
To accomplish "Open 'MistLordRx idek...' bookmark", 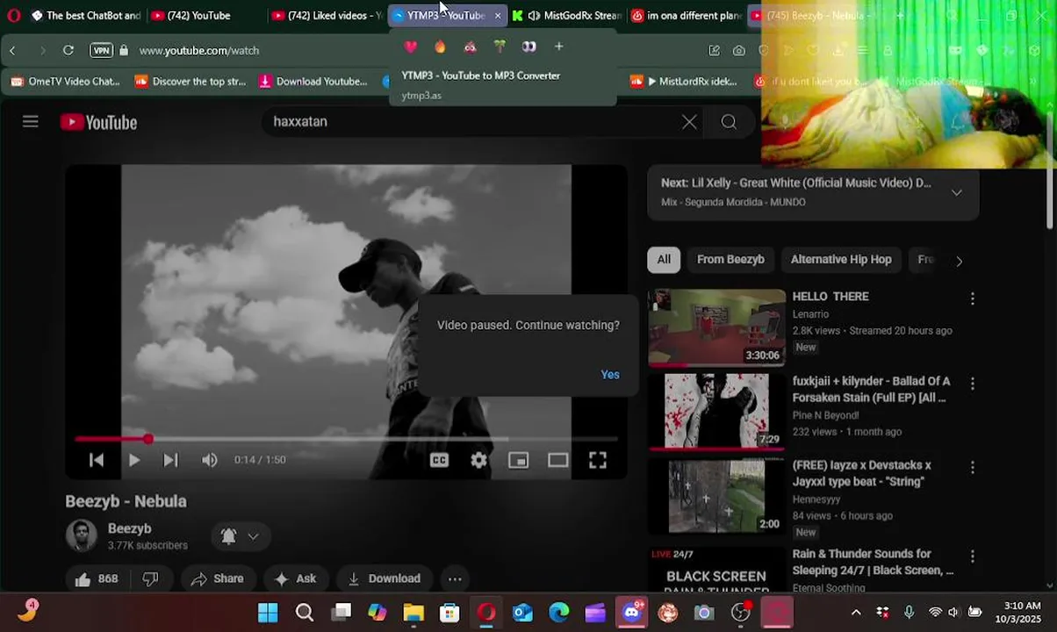I will tap(684, 82).
